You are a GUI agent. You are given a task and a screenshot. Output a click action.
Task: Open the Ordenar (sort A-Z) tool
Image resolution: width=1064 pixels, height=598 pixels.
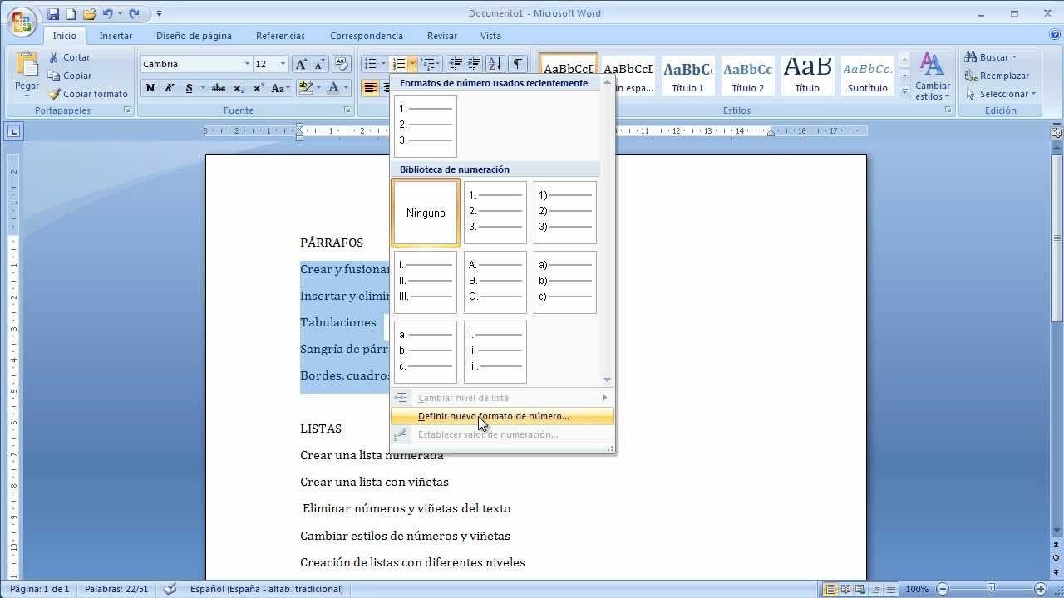point(494,64)
